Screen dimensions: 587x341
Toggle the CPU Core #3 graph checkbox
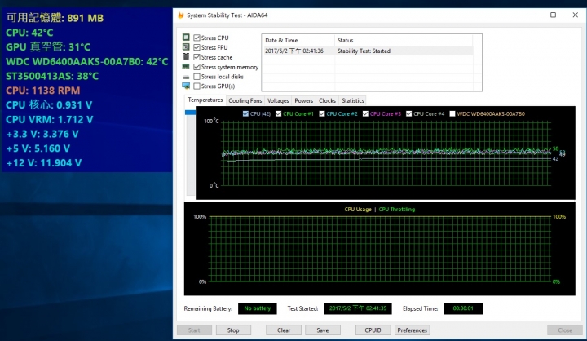(x=365, y=113)
